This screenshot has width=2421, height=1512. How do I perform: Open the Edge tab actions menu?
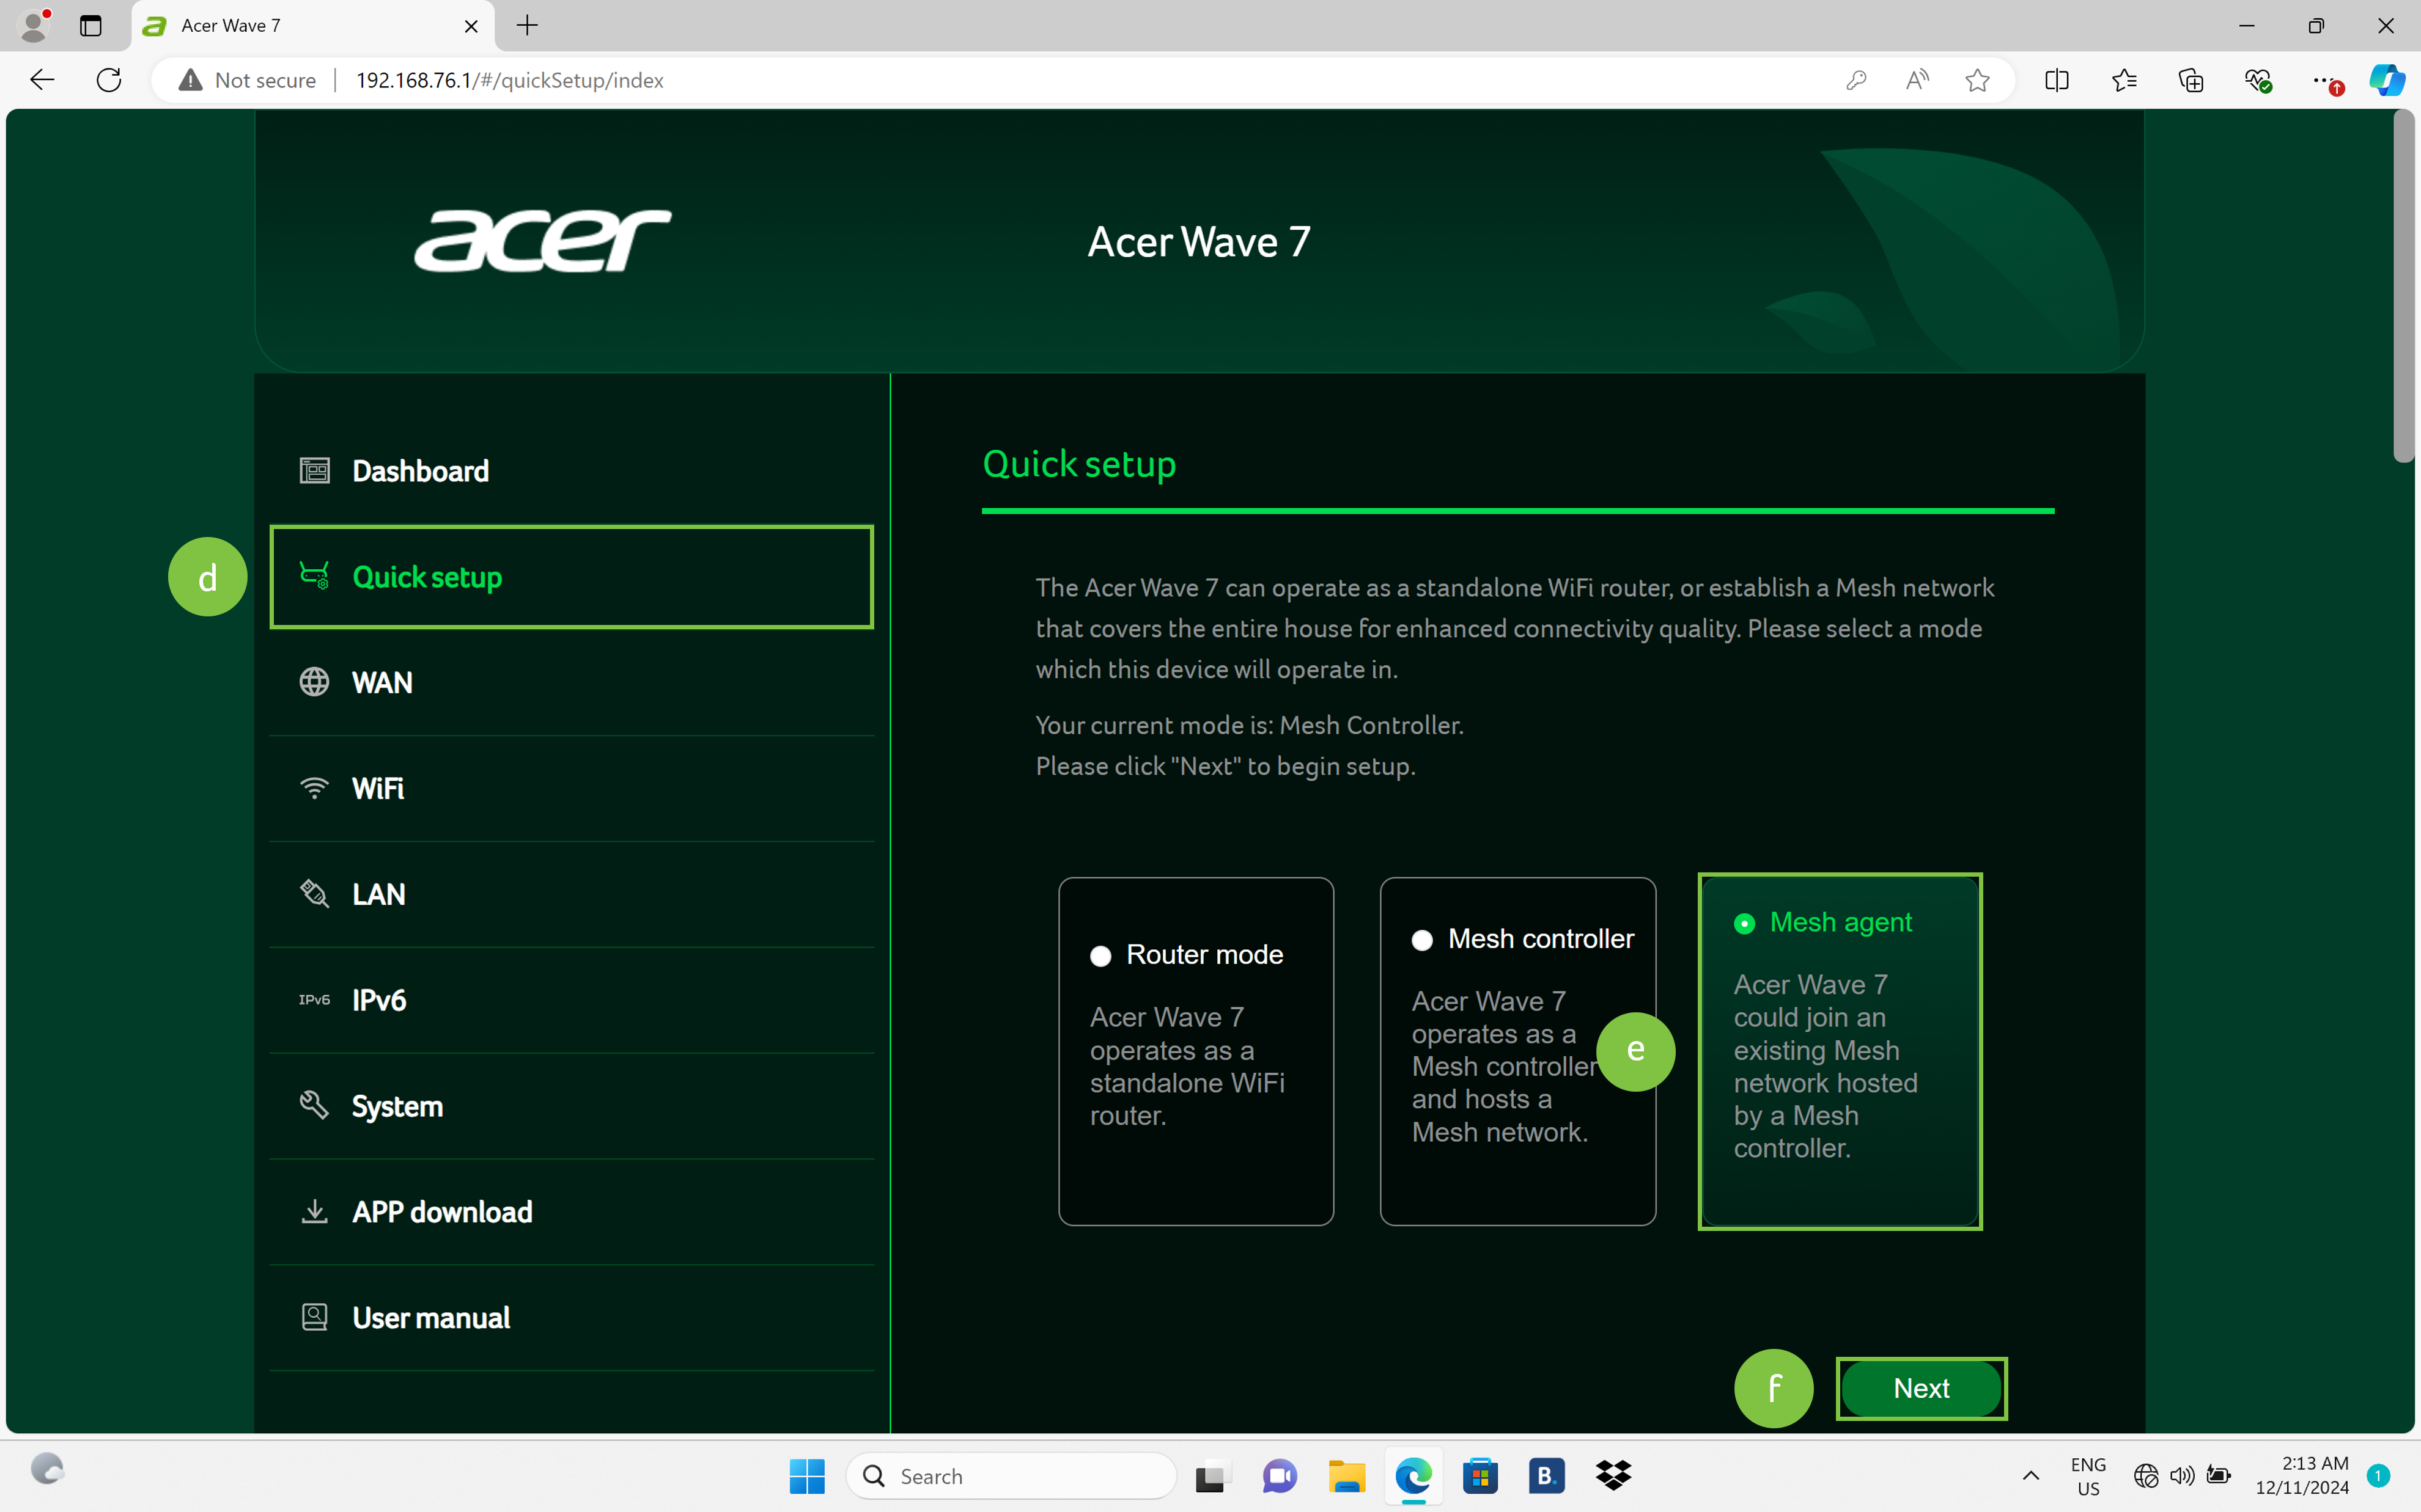[x=91, y=26]
